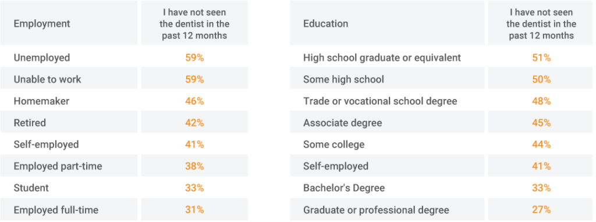Select Self-employed in the Employment table
Image resolution: width=596 pixels, height=222 pixels.
[x=46, y=145]
